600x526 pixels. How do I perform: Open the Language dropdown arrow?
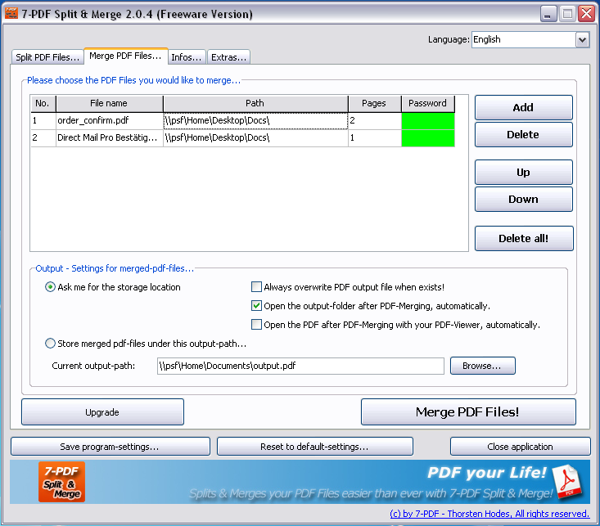(582, 39)
